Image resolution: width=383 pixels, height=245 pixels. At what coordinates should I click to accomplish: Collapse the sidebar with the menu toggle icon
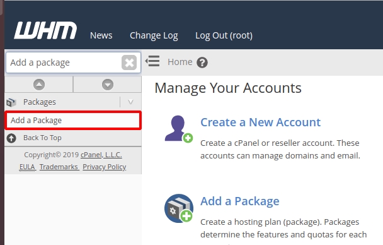[152, 61]
